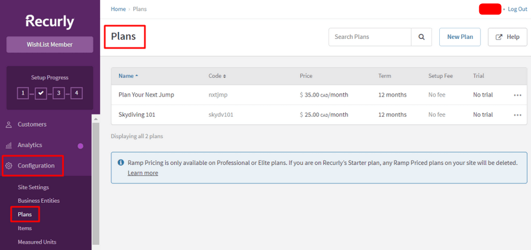
Task: Go to Site Settings
Action: [33, 187]
